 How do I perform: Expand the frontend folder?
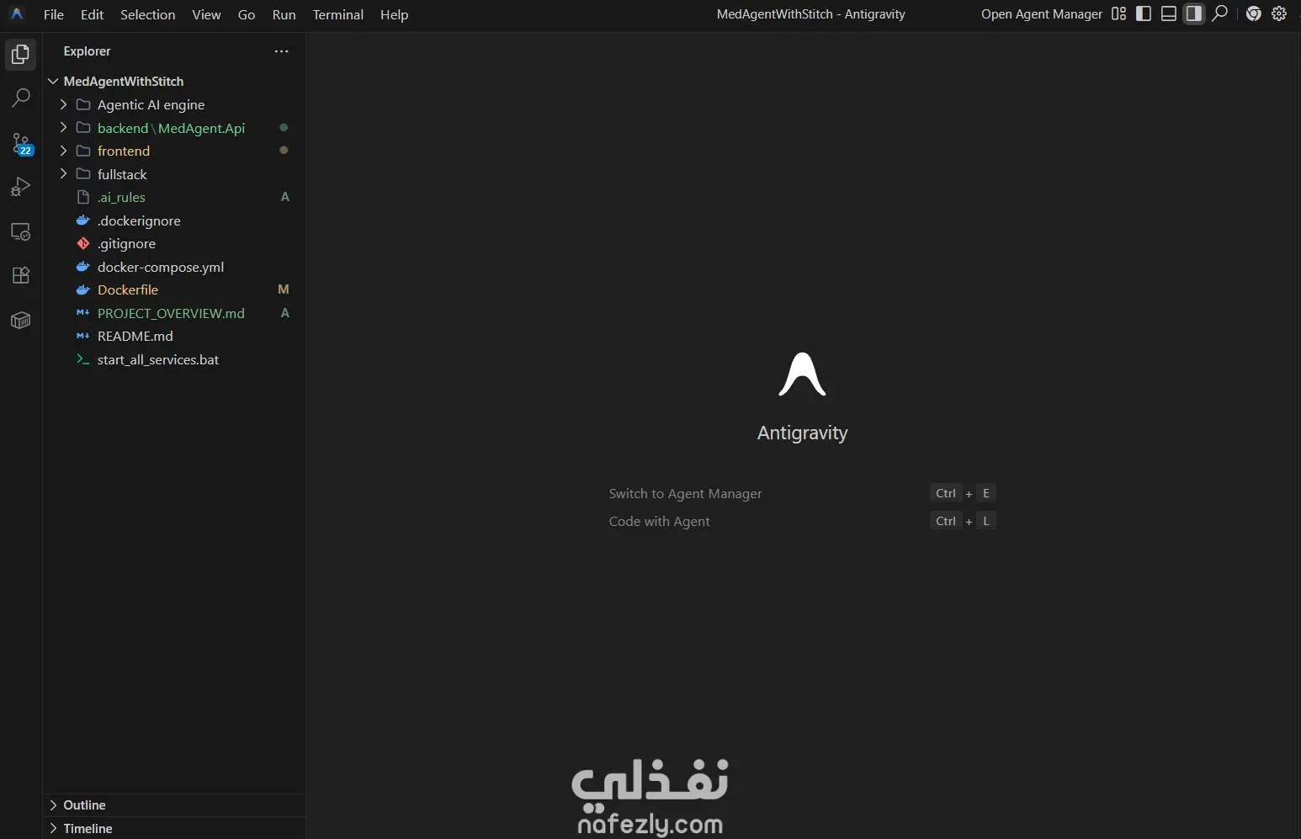63,151
